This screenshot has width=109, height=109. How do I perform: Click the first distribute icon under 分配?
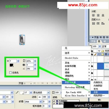pos(93,15)
